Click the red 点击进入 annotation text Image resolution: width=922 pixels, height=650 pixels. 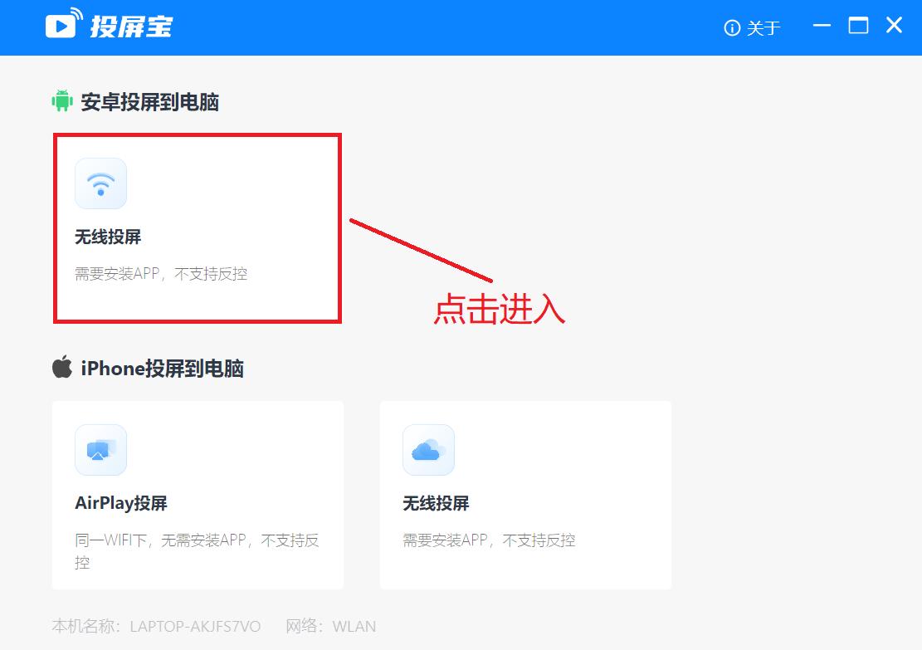(x=498, y=309)
